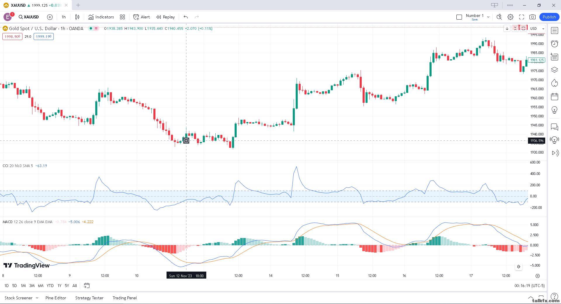Select the 3M date range
Screen dimensions: 561x304
[x=32, y=286]
